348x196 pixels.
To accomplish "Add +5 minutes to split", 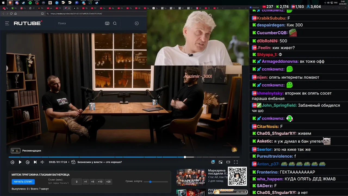I will click(93, 182).
